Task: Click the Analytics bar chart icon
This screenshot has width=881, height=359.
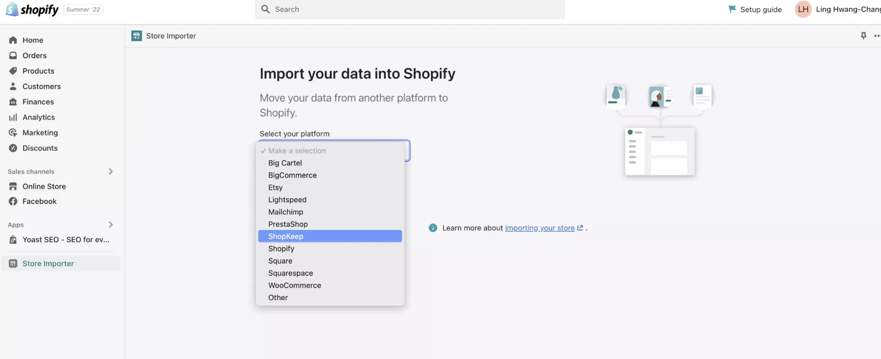Action: [x=13, y=117]
